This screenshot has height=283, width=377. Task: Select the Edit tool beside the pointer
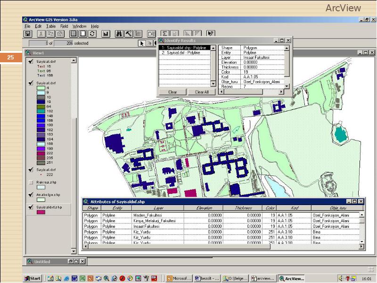(149, 43)
